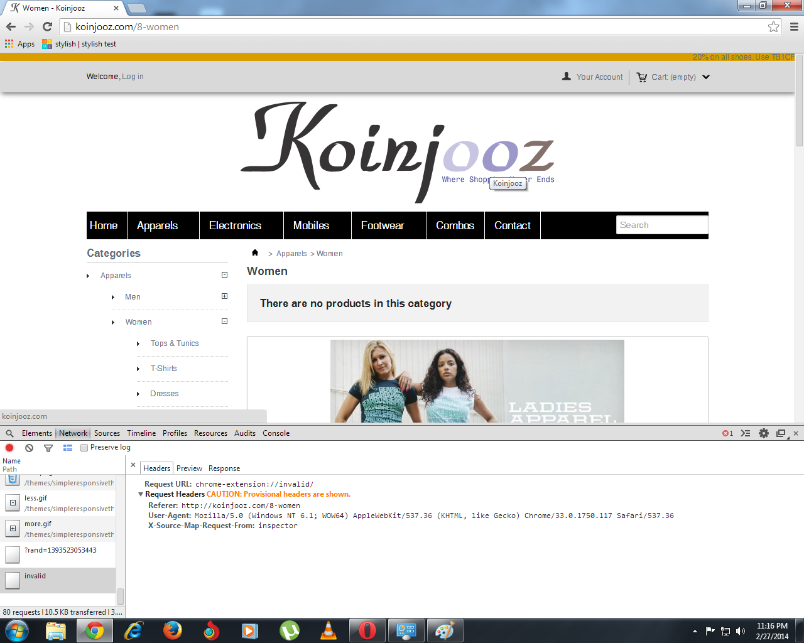Open the Mobiles menu
Screen dimensions: 804x643
311,225
